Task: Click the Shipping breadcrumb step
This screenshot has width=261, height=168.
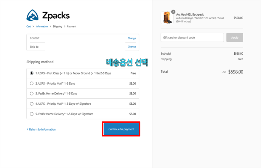Action: pyautogui.click(x=57, y=26)
